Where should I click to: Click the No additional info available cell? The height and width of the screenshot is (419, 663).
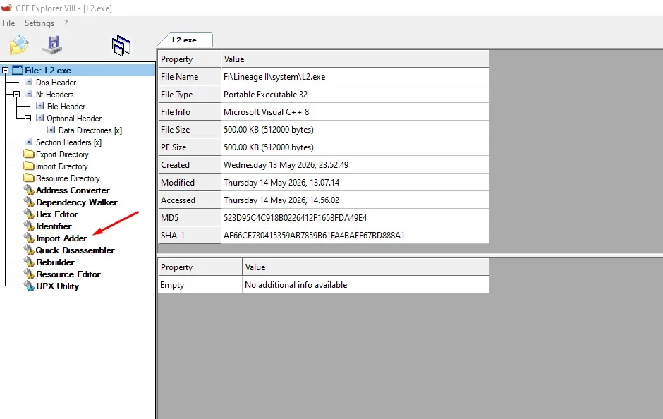click(x=366, y=284)
